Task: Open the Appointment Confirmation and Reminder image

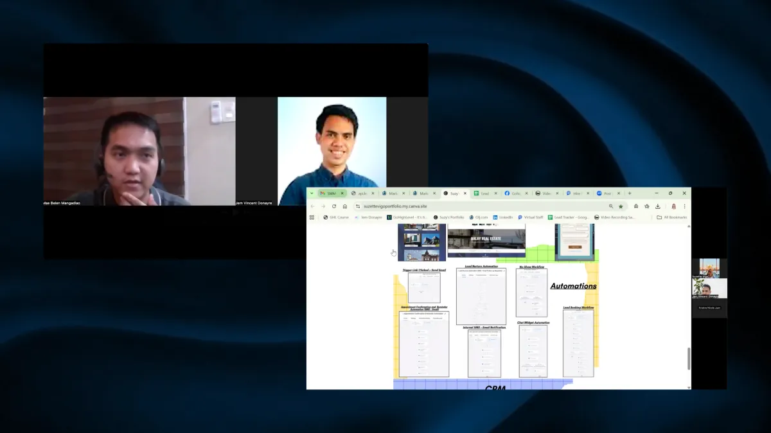Action: pos(424,344)
